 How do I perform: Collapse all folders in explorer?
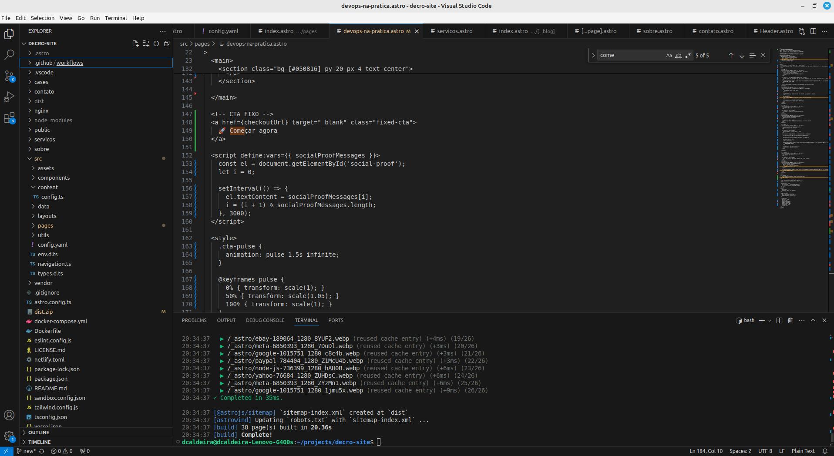coord(167,44)
